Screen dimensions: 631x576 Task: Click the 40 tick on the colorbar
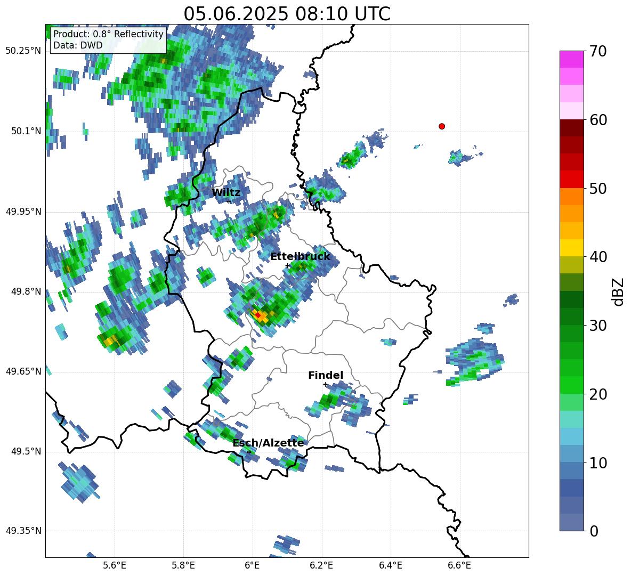click(598, 257)
